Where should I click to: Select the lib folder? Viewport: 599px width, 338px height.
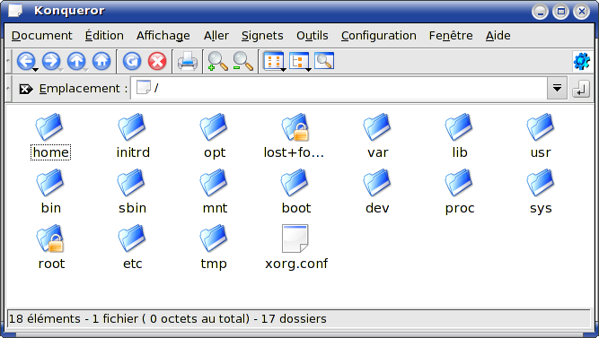(459, 136)
